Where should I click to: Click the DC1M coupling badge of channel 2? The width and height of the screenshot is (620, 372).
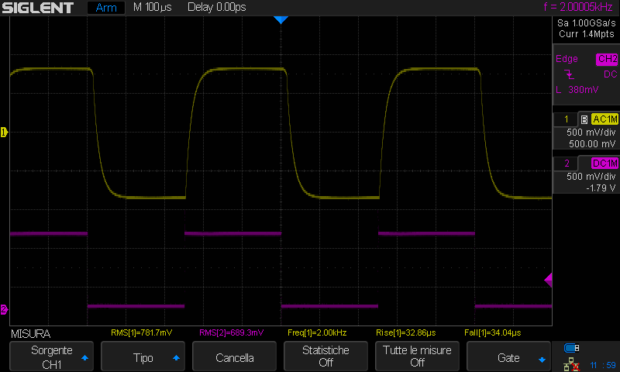click(604, 164)
